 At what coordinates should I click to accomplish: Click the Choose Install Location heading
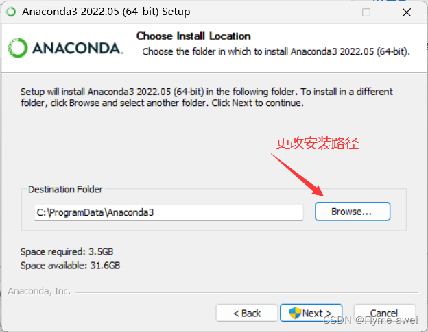(x=193, y=36)
